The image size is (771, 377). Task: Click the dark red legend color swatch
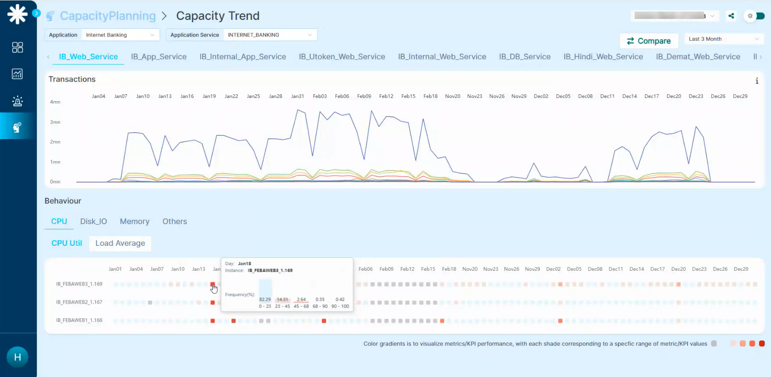(762, 344)
